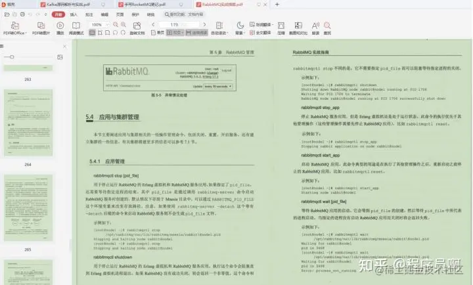Expand the quick access toolbar arrow
Viewport: 473px width, 285px height.
coord(45,14)
